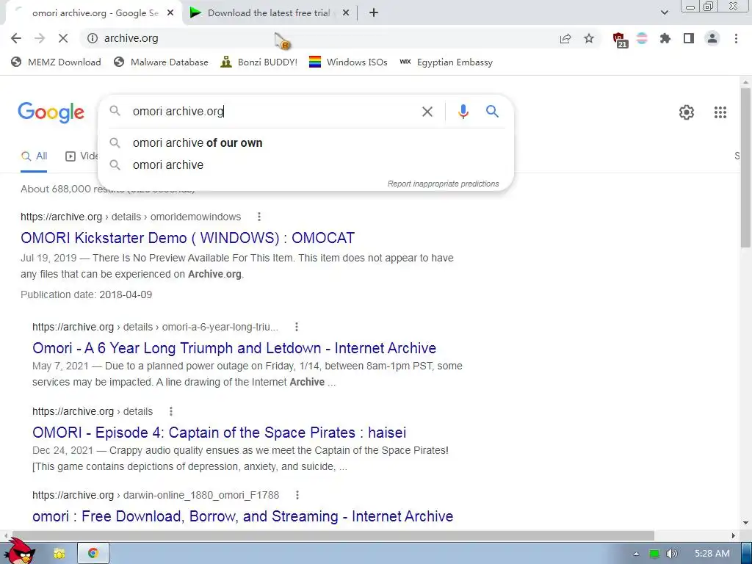Click the forward navigation arrow
This screenshot has width=752, height=564.
[40, 38]
